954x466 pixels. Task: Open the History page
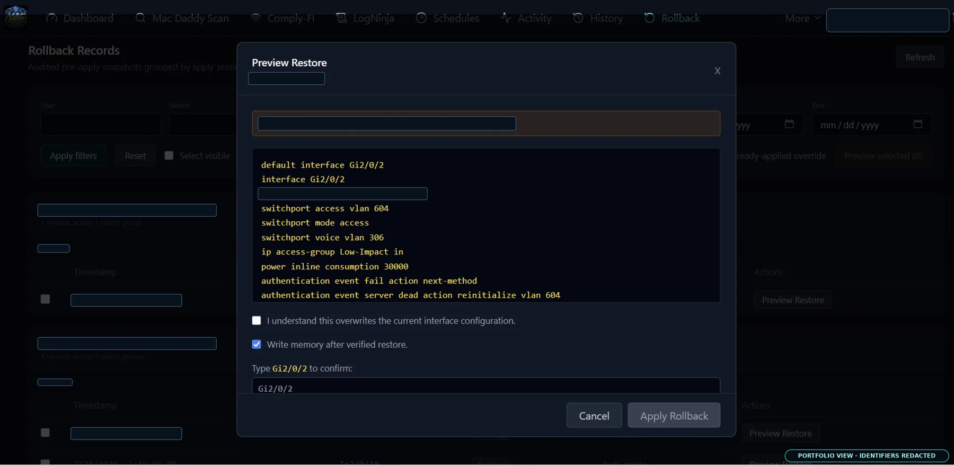[598, 18]
